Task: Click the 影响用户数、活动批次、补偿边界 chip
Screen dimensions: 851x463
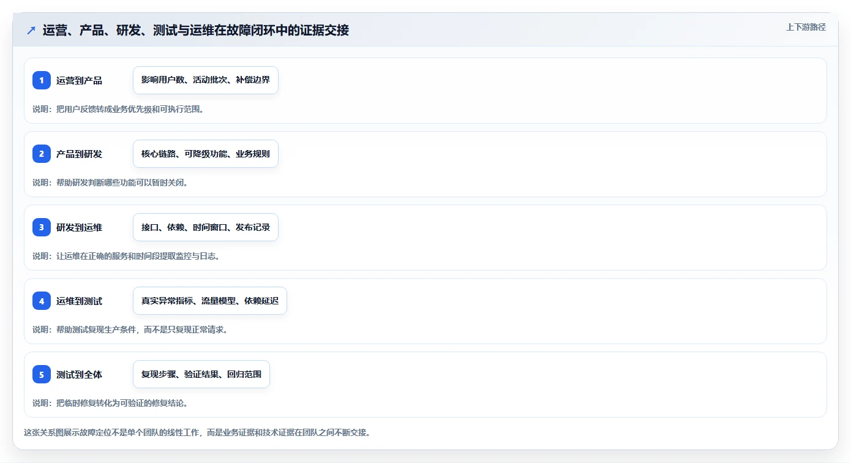Action: pyautogui.click(x=206, y=80)
